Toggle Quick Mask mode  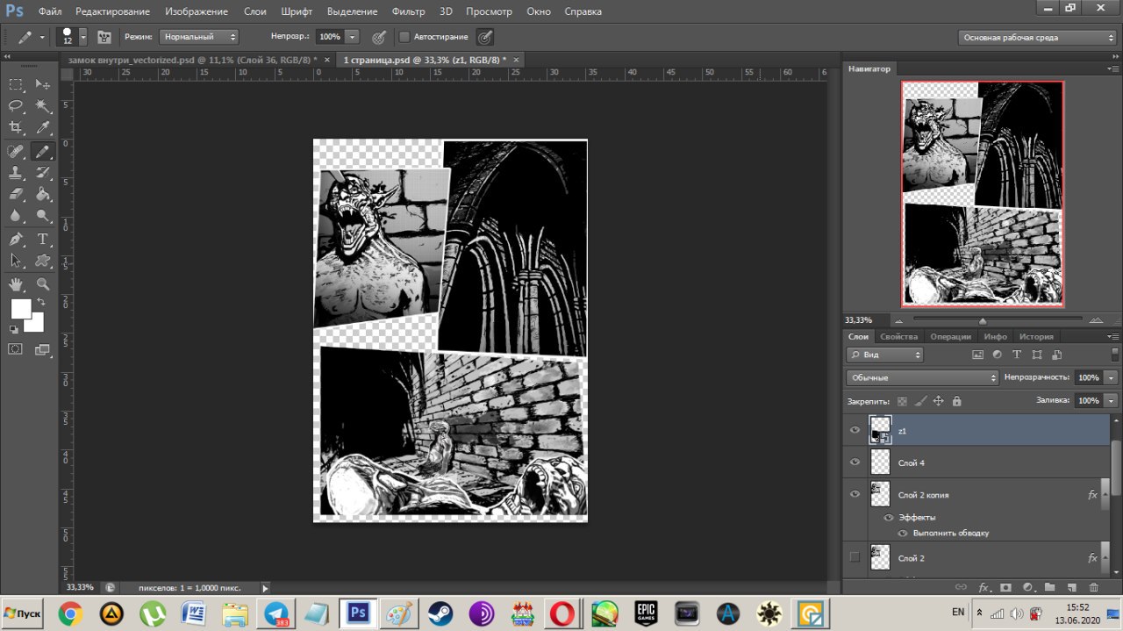pos(16,349)
